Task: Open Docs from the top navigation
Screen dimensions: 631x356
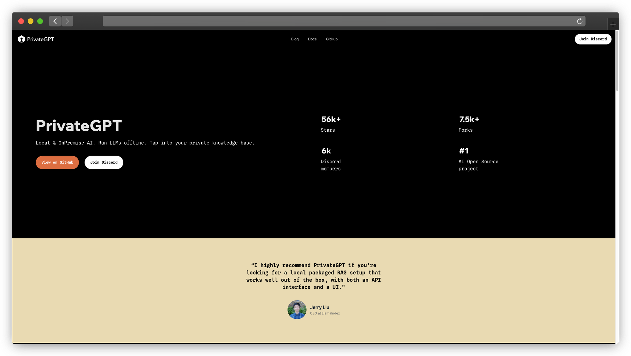Action: pyautogui.click(x=312, y=39)
